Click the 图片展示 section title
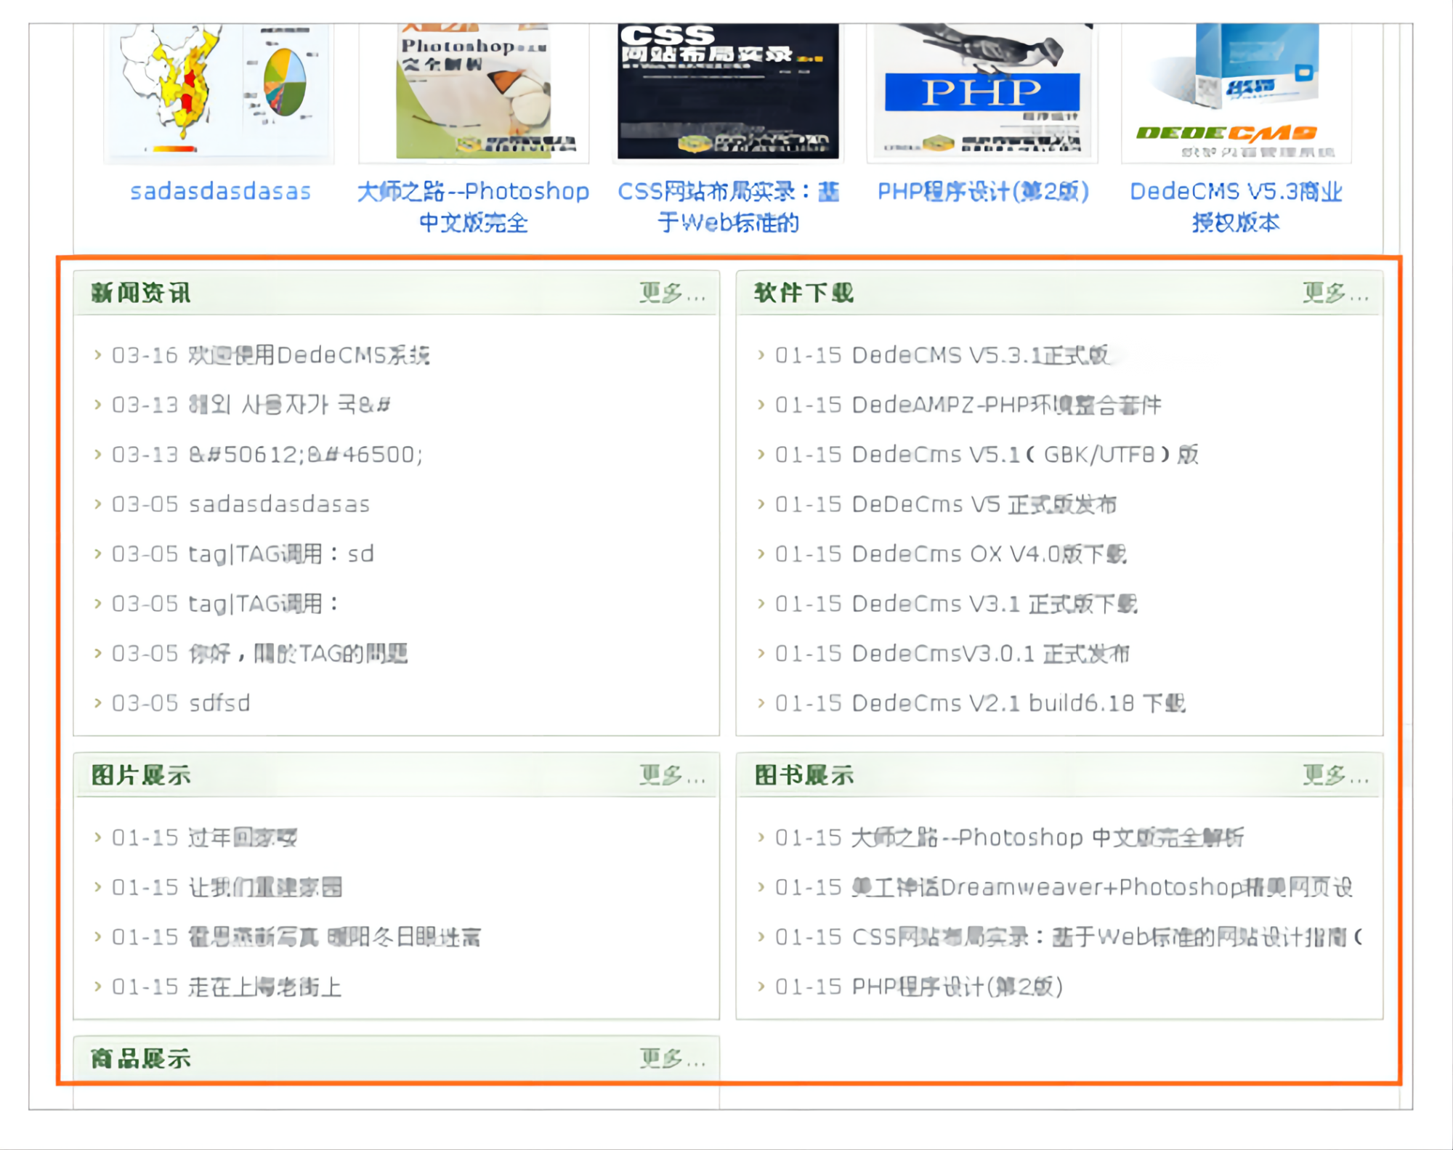 [141, 776]
